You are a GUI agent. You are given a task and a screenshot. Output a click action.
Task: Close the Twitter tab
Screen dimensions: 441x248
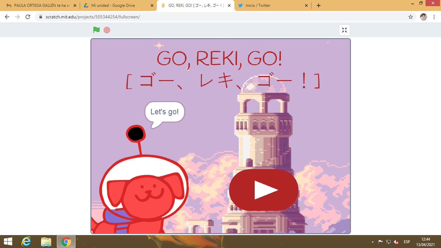[x=306, y=6]
